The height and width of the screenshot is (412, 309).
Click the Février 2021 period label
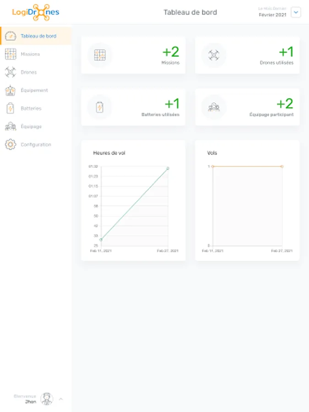pyautogui.click(x=272, y=15)
